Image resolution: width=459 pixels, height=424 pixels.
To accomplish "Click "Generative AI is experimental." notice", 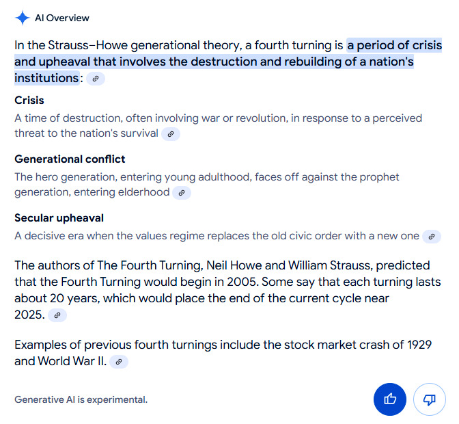I will pos(81,399).
